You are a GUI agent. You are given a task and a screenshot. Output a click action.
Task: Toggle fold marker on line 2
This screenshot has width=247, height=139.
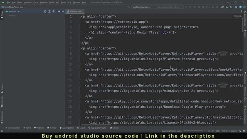coord(80,22)
